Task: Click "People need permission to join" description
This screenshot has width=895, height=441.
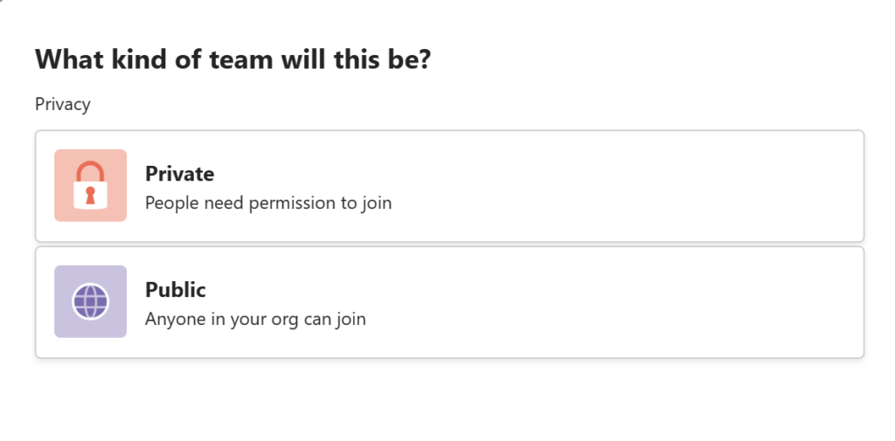Action: (268, 203)
